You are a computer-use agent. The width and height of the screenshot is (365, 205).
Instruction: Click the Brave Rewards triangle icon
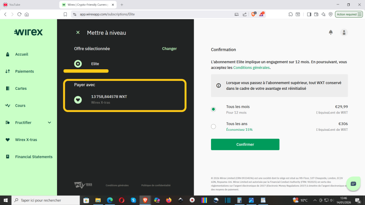pos(262,14)
